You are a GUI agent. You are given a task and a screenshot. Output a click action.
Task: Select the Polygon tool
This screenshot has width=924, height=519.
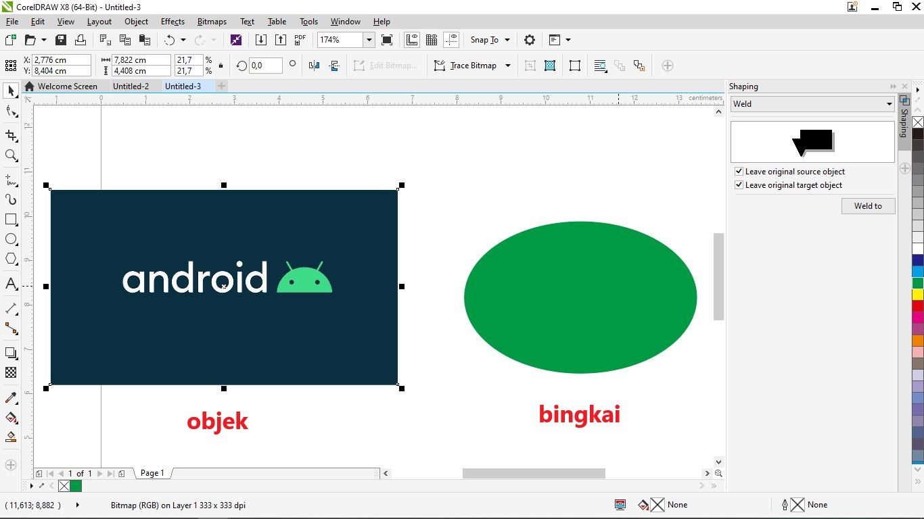11,259
